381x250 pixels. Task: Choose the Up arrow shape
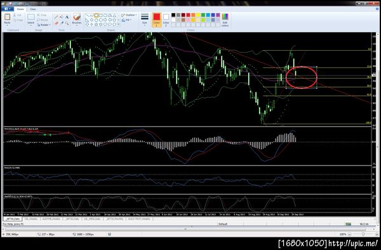coord(114,20)
